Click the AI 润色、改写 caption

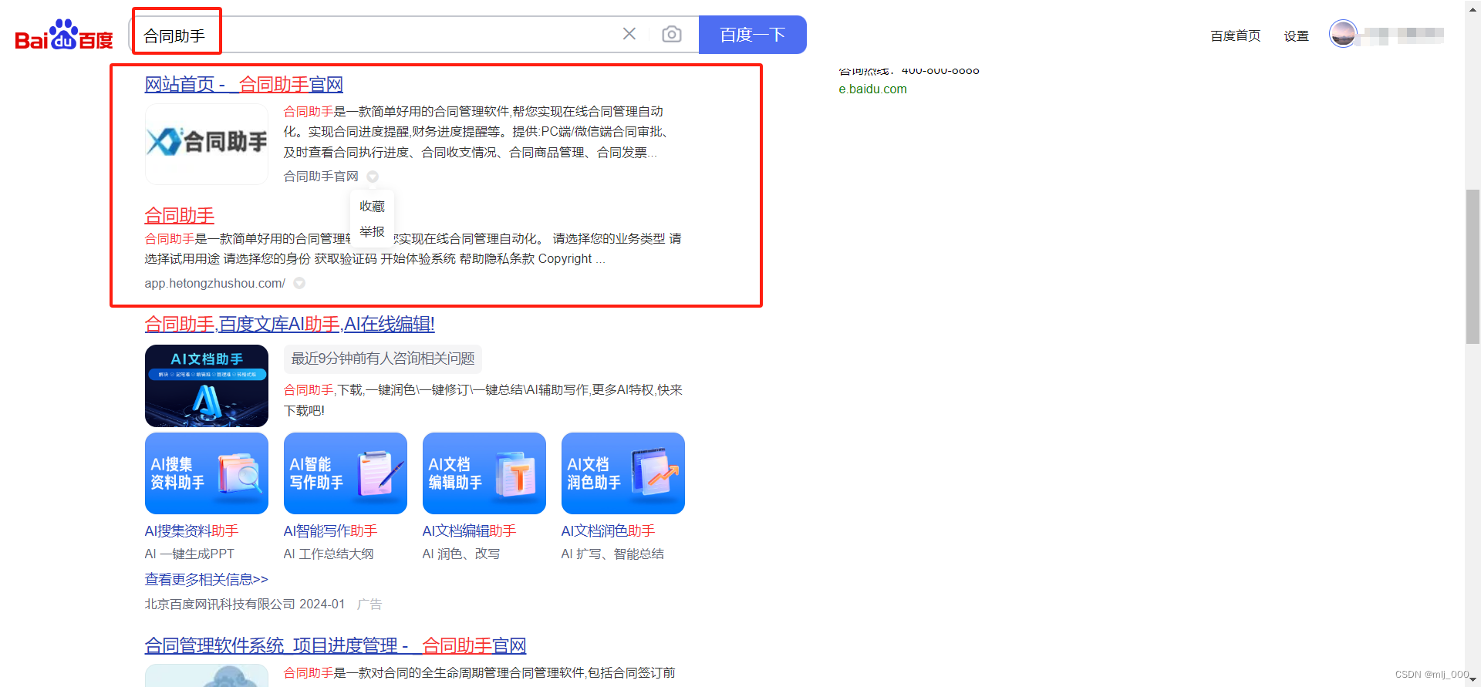click(461, 554)
